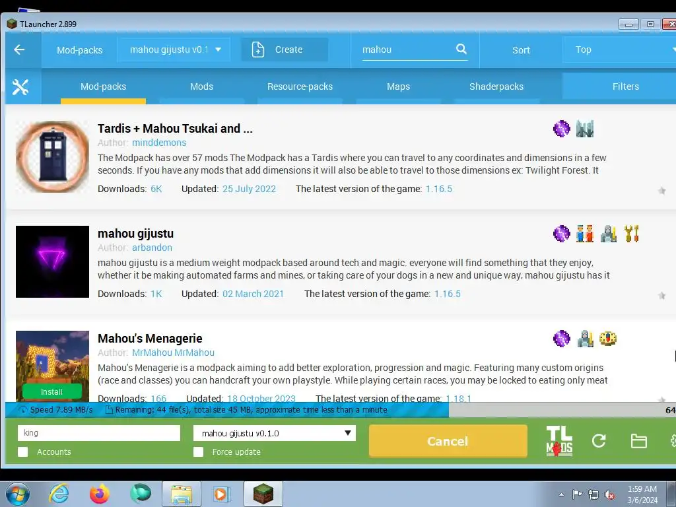Image resolution: width=676 pixels, height=507 pixels.
Task: Click the Create button
Action: point(285,50)
